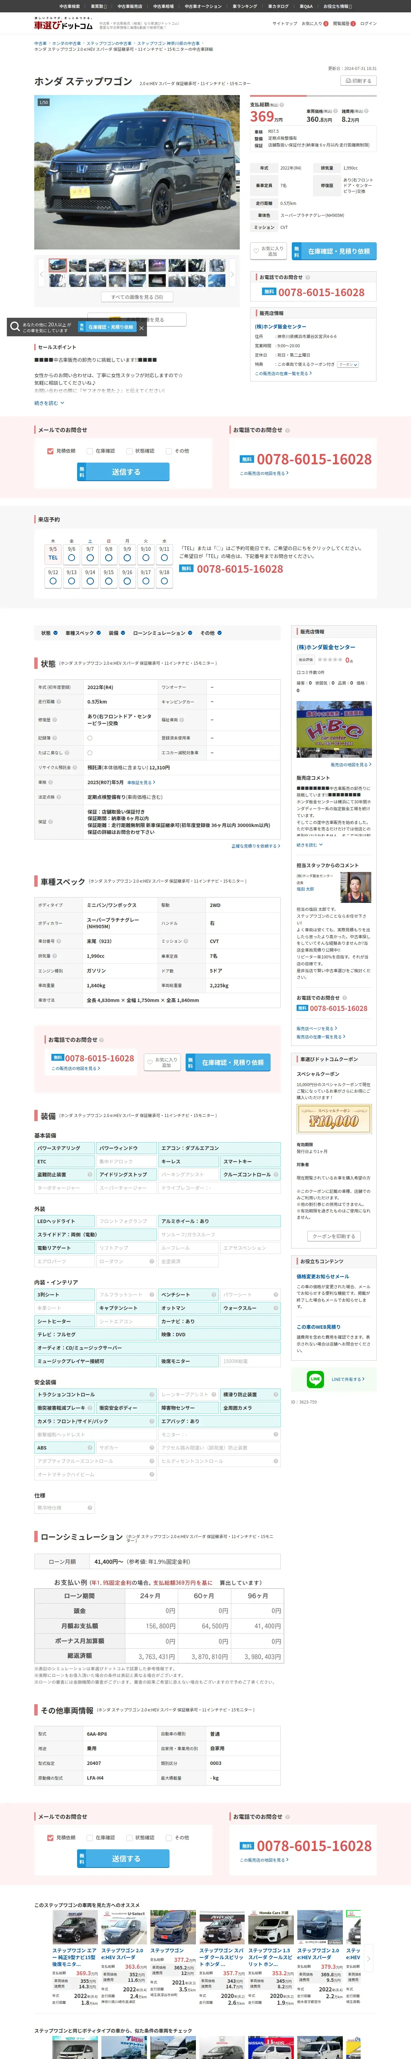
Task: Click クーポンを印刷する button
Action: click(334, 1236)
